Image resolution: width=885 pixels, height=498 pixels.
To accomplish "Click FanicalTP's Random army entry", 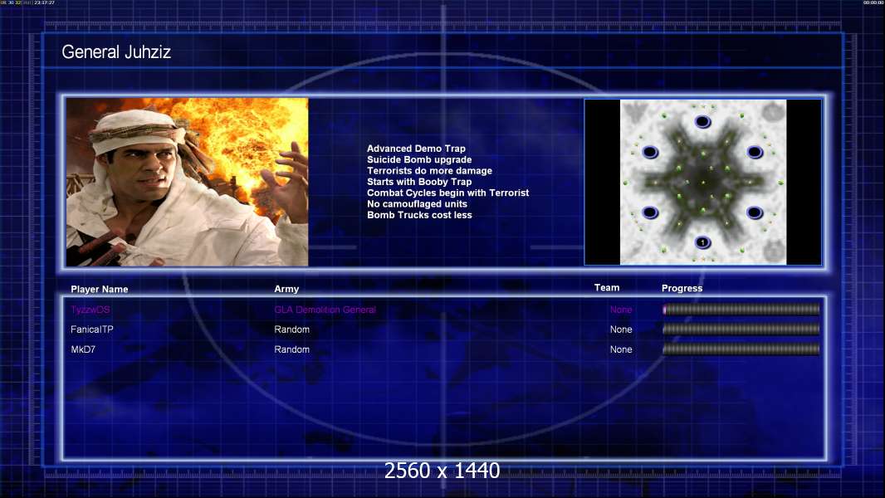I will 291,330.
